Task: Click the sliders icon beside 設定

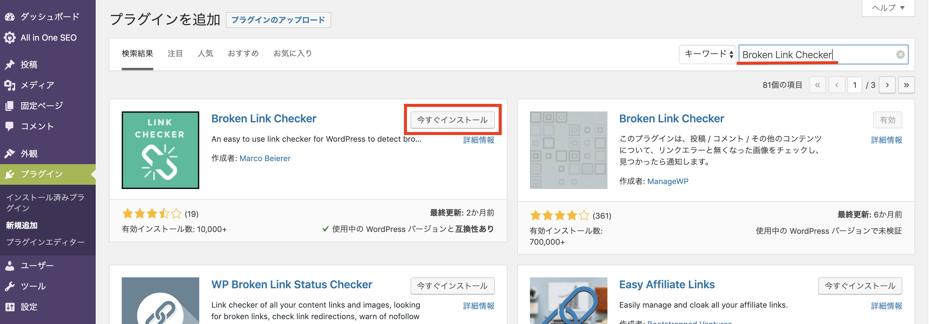Action: pos(10,307)
